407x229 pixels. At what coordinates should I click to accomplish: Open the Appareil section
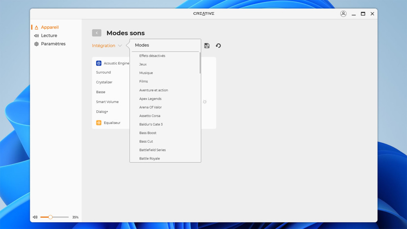tap(50, 27)
